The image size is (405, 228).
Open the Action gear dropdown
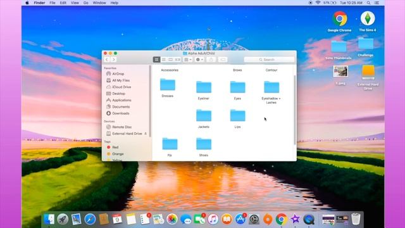coord(199,60)
